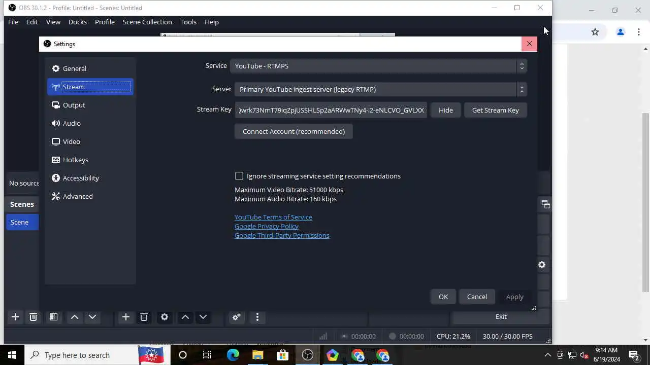650x365 pixels.
Task: Click Get Stream Key button
Action: pos(496,110)
